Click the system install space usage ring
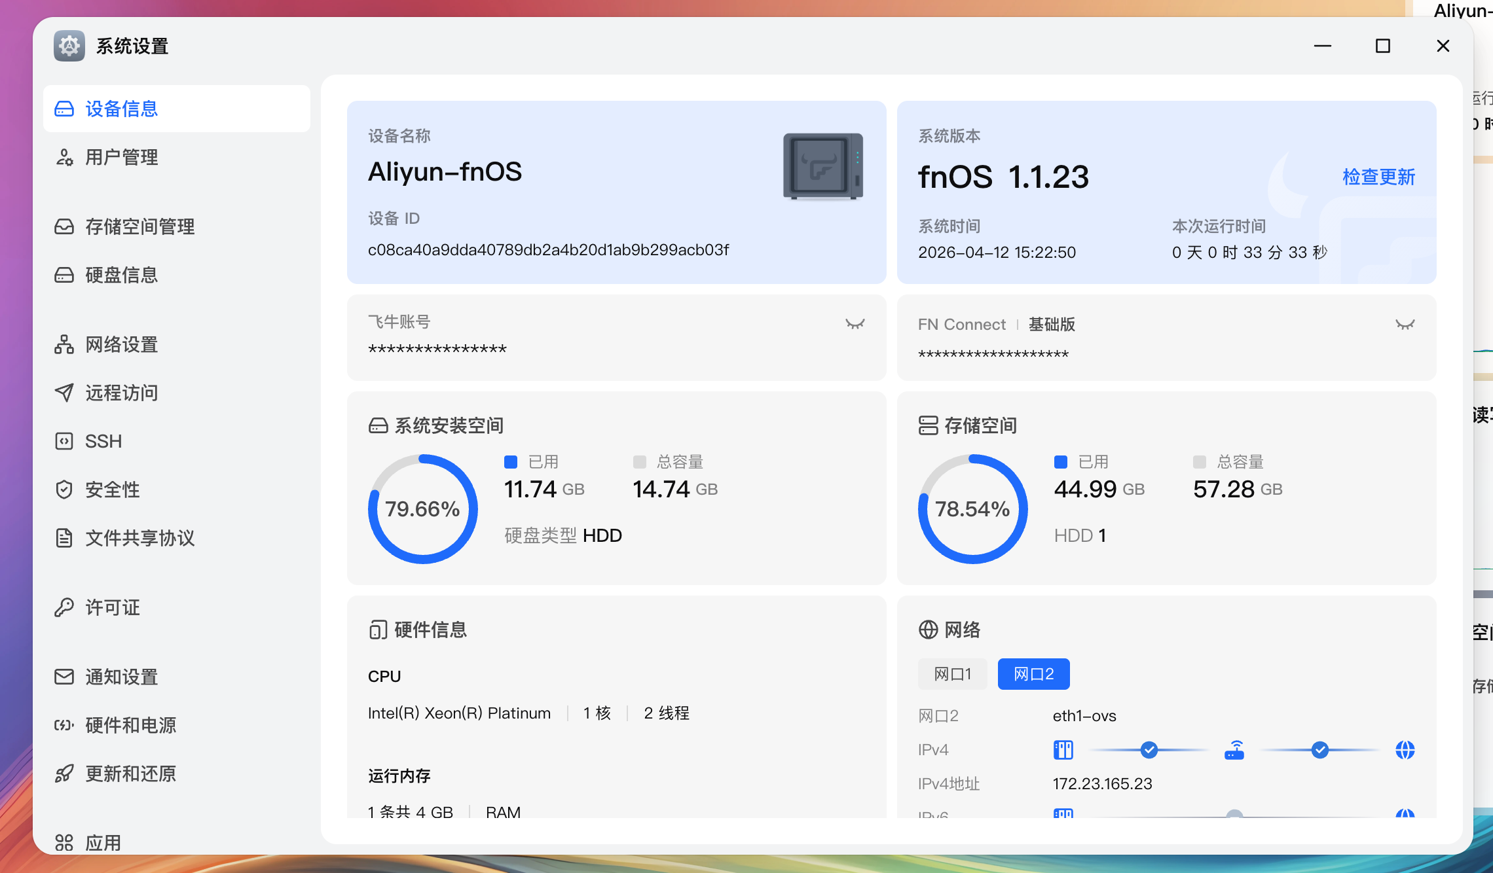 point(422,509)
